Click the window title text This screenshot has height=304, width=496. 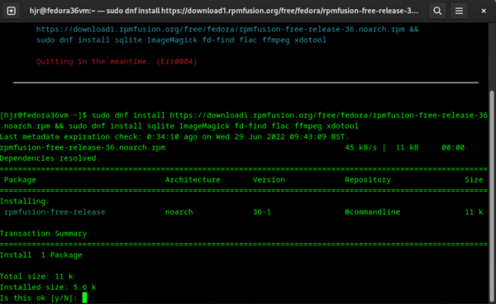224,11
